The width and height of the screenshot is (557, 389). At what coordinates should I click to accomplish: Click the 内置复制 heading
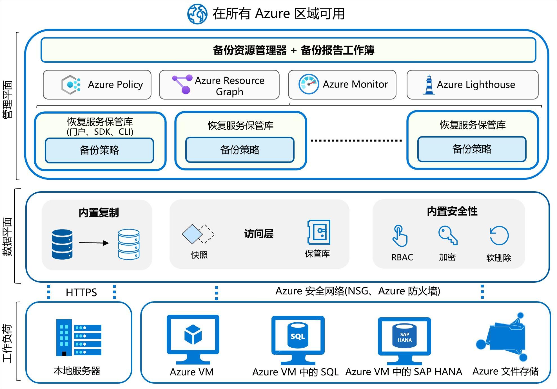click(x=99, y=213)
